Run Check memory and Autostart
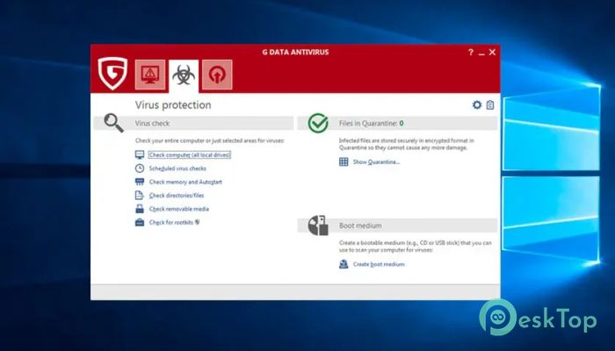This screenshot has width=615, height=351. [x=185, y=182]
